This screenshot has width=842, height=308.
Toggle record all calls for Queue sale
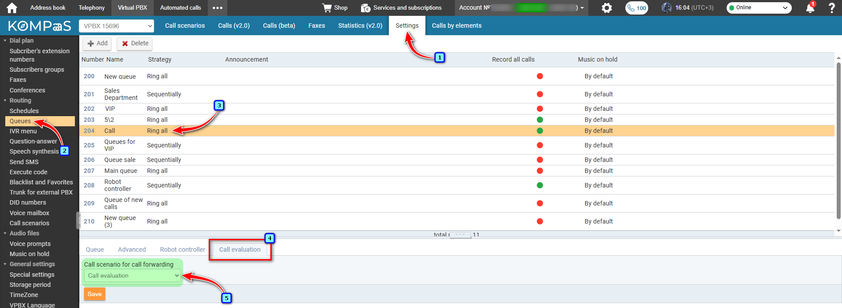540,160
